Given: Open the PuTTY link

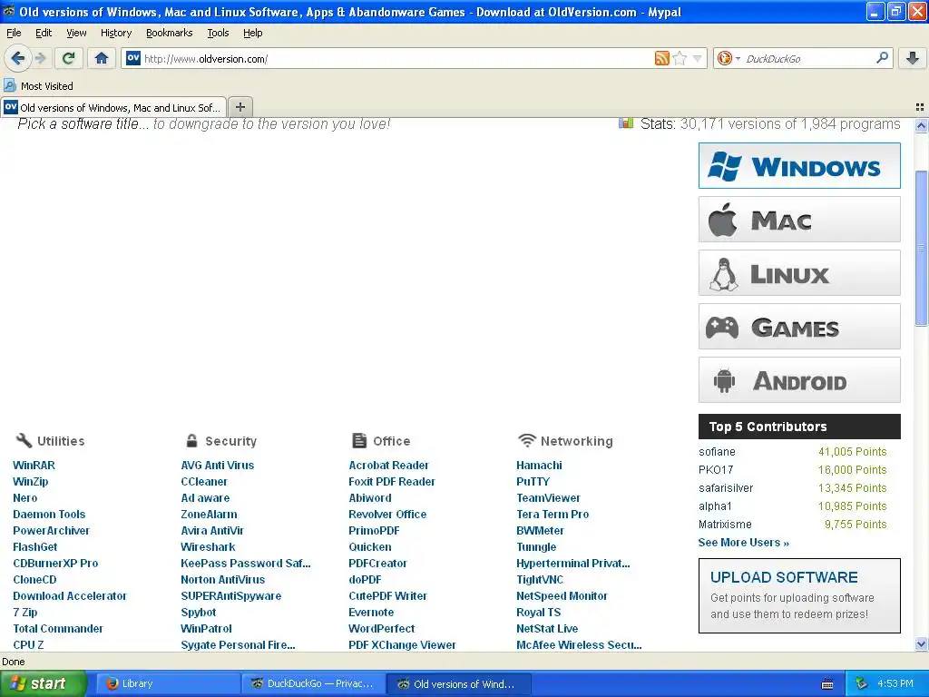Looking at the screenshot, I should tap(533, 482).
